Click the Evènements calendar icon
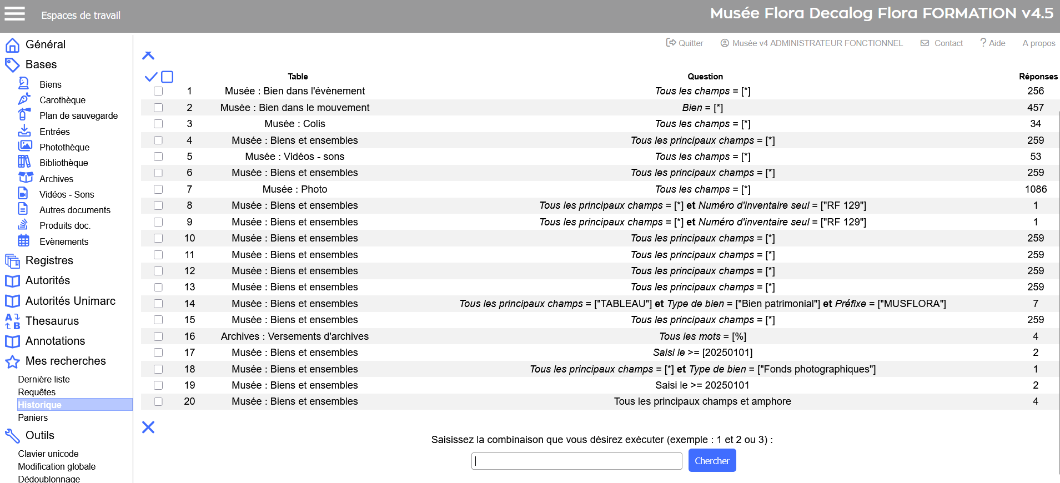The height and width of the screenshot is (483, 1060). coord(23,241)
